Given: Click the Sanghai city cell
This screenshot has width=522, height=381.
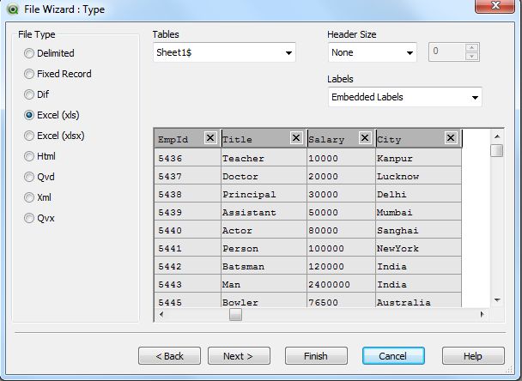Looking at the screenshot, I should (x=418, y=230).
